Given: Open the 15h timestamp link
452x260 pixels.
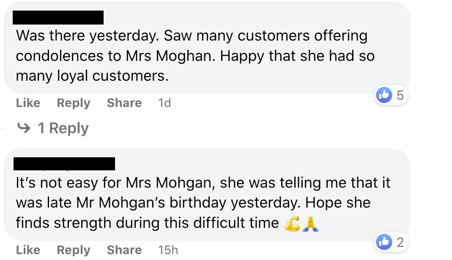Looking at the screenshot, I should click(x=168, y=250).
